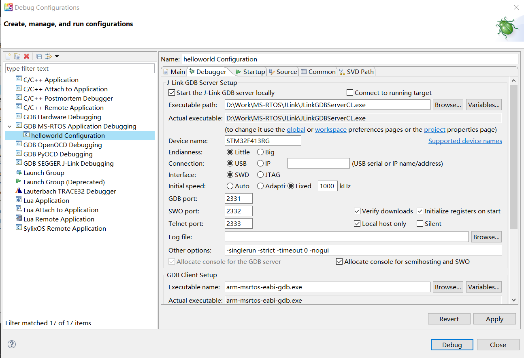Image resolution: width=524 pixels, height=358 pixels.
Task: Click the help question mark icon
Action: (x=12, y=344)
